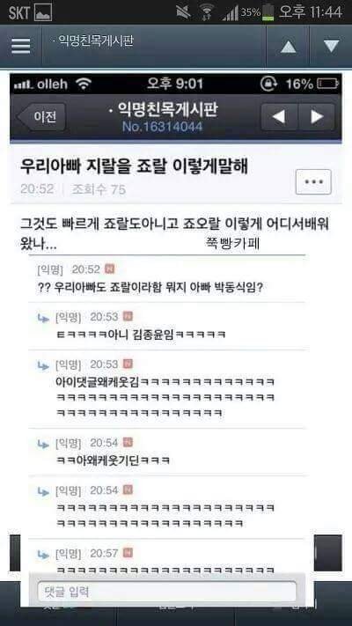352x626 pixels.
Task: Click inside the 댓글 입력 field
Action: (167, 591)
